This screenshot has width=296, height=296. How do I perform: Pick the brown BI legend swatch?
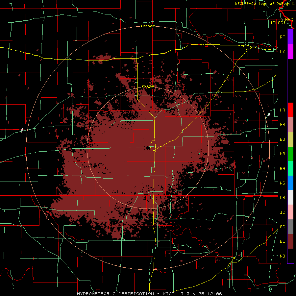click(x=290, y=241)
